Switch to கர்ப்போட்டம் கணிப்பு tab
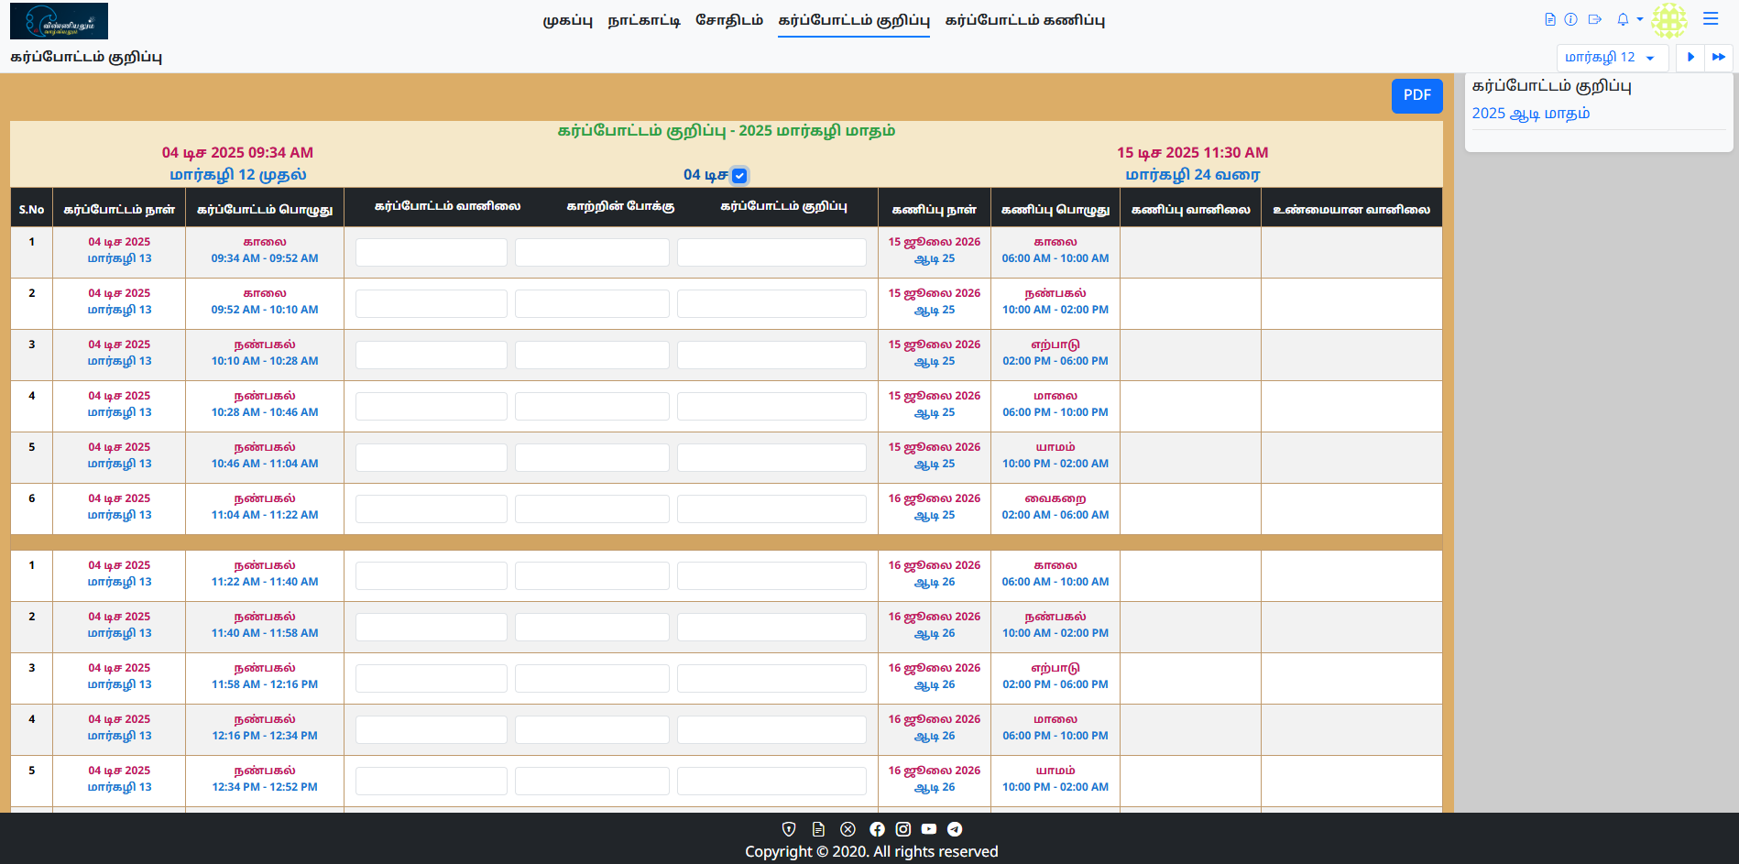Image resolution: width=1739 pixels, height=864 pixels. [x=1024, y=20]
